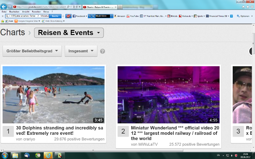
Task: Open the Amazon toolbar shortcut
Action: click(120, 16)
